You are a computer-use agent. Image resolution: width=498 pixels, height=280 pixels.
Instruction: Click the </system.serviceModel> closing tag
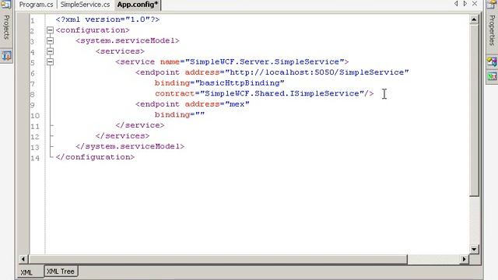tap(130, 146)
